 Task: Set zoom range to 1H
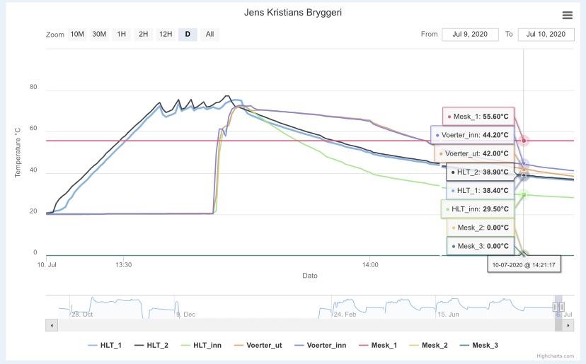click(x=121, y=35)
